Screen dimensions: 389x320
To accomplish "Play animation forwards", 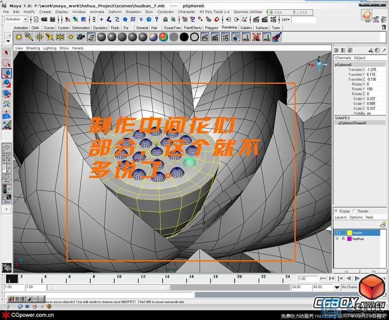I will [357, 278].
